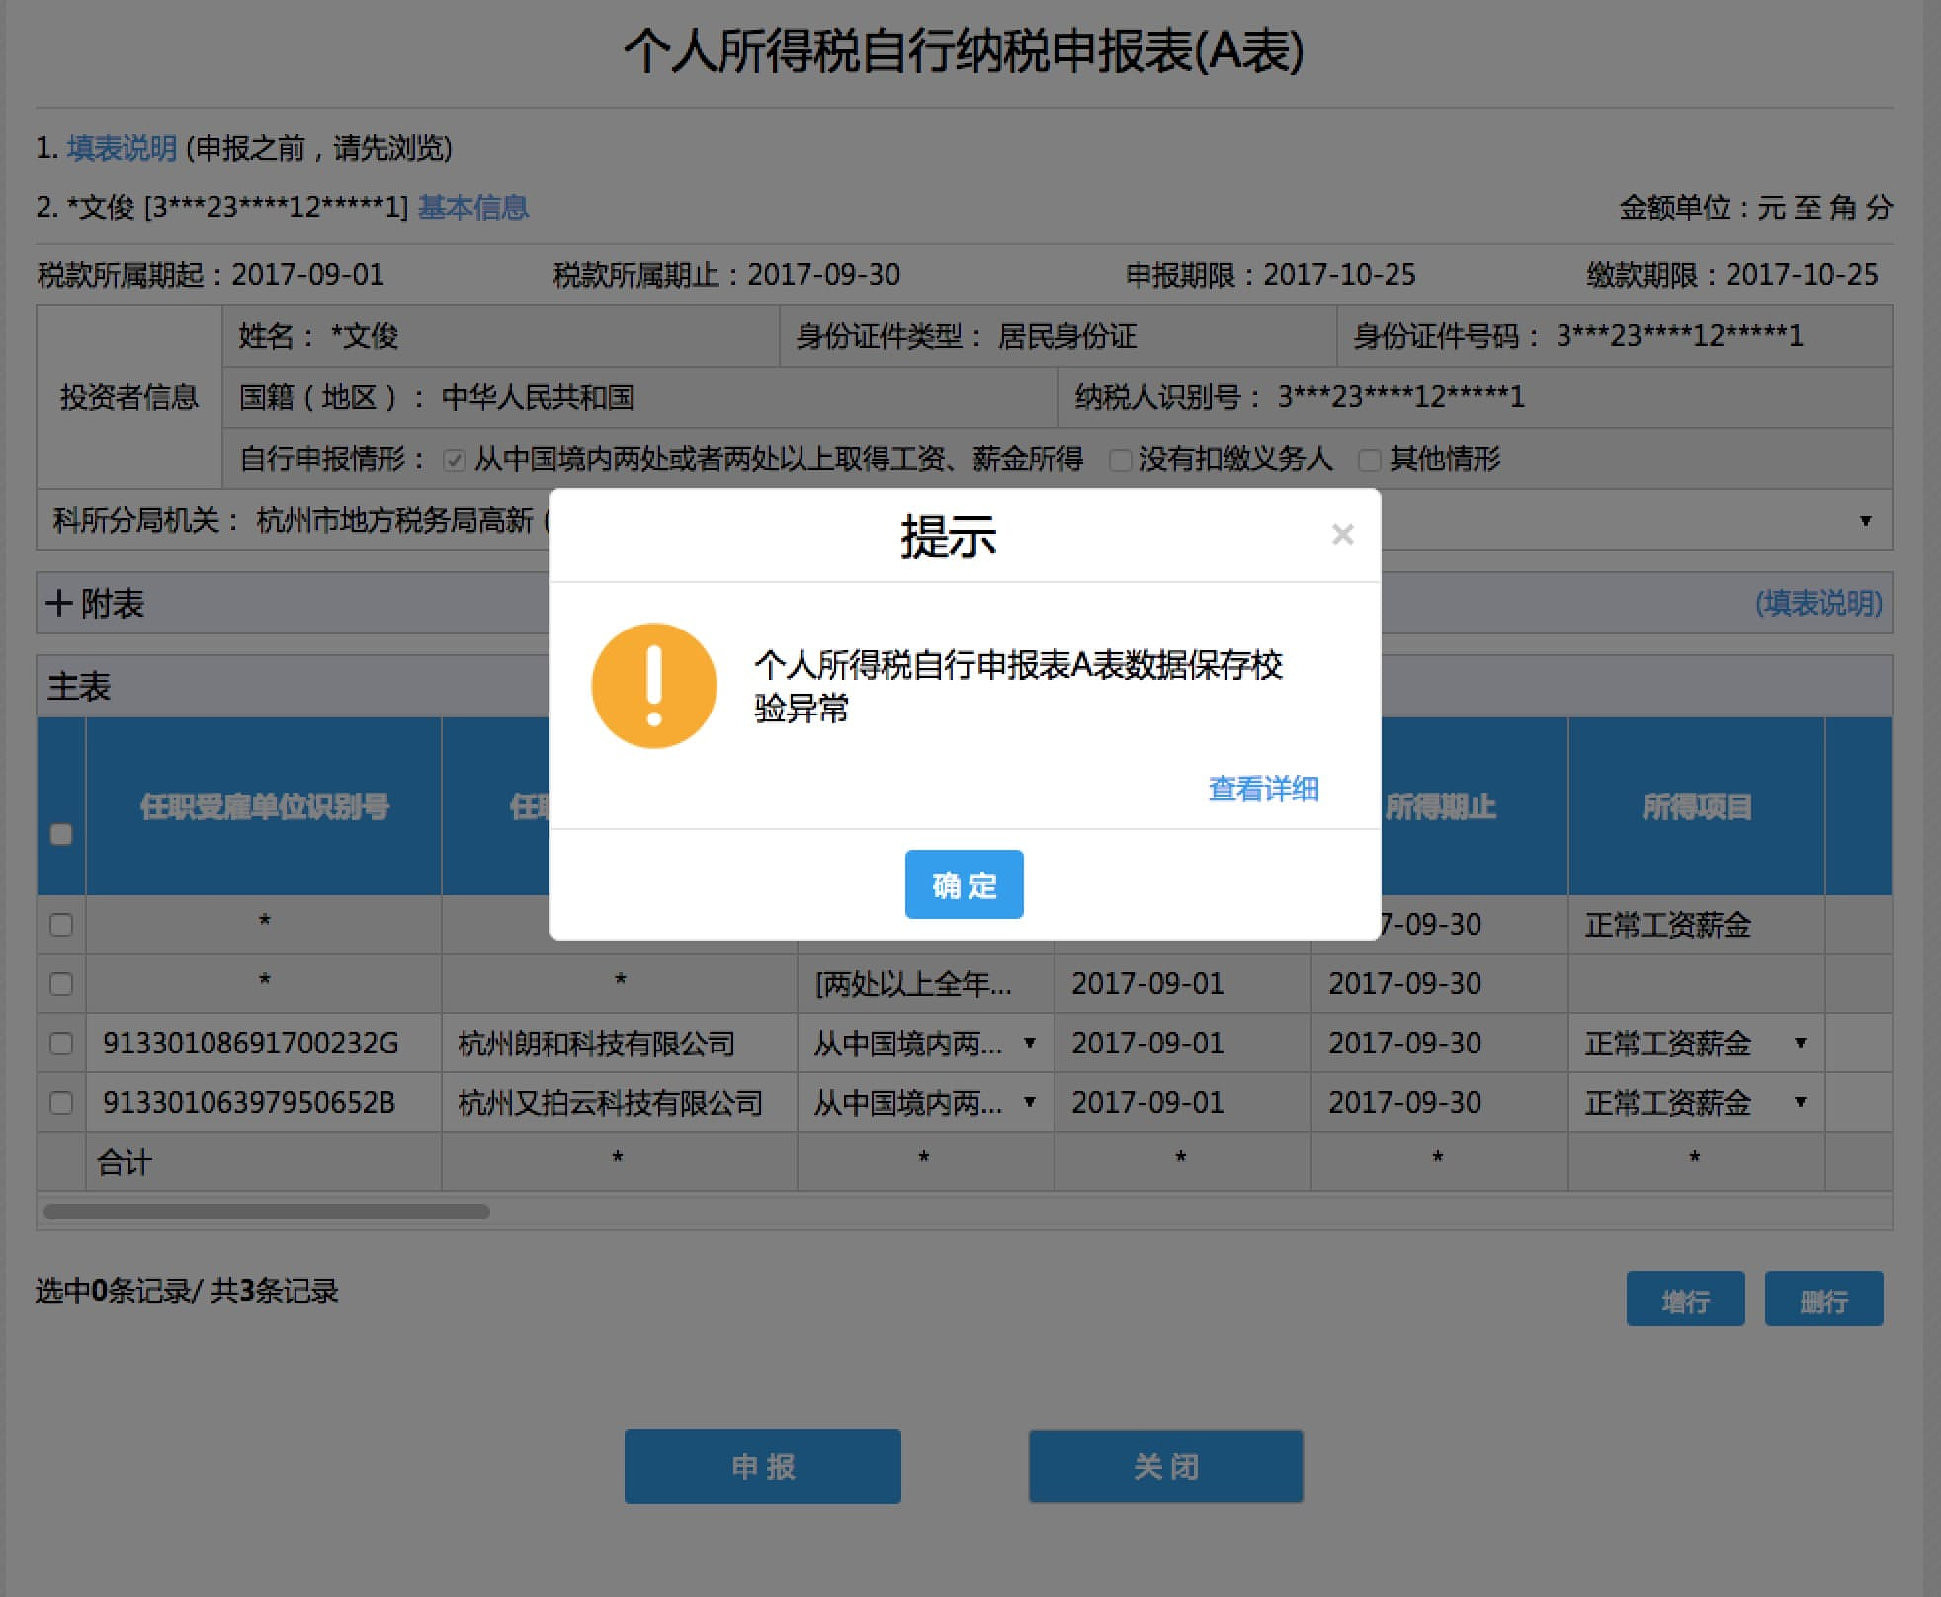Screen dimensions: 1941x1597
Task: Close the 提示 dialog with X icon
Action: [1342, 535]
